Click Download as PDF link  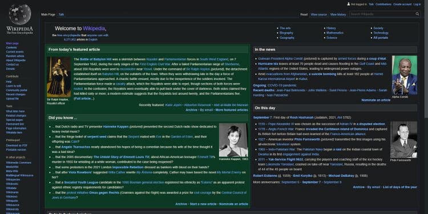click(17, 146)
